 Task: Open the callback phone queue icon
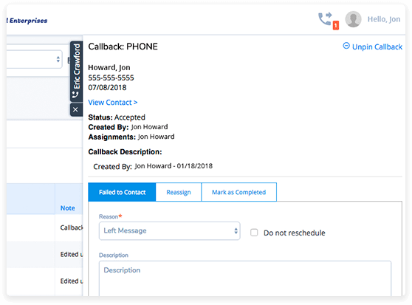coord(325,19)
